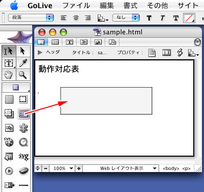Open the Web レイアウト表示 layout dropdown

point(121,168)
